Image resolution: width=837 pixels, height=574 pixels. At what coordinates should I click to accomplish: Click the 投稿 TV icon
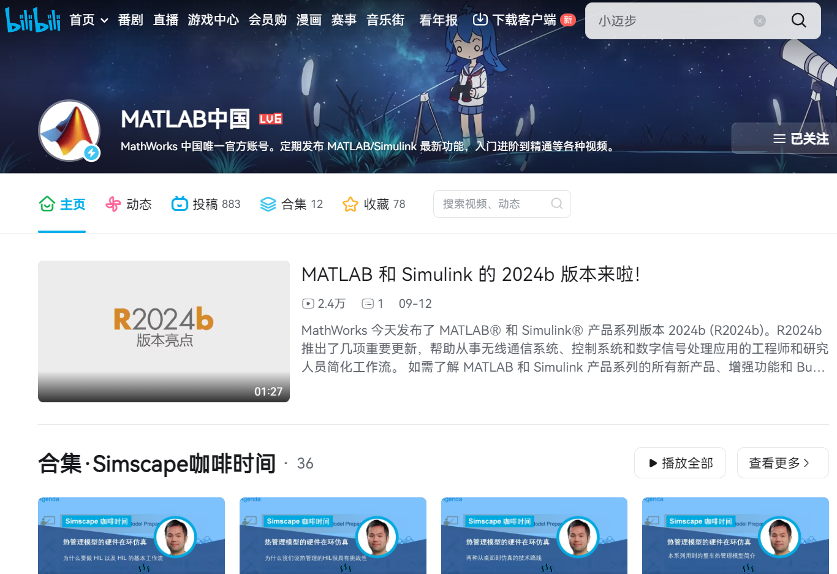pyautogui.click(x=178, y=204)
